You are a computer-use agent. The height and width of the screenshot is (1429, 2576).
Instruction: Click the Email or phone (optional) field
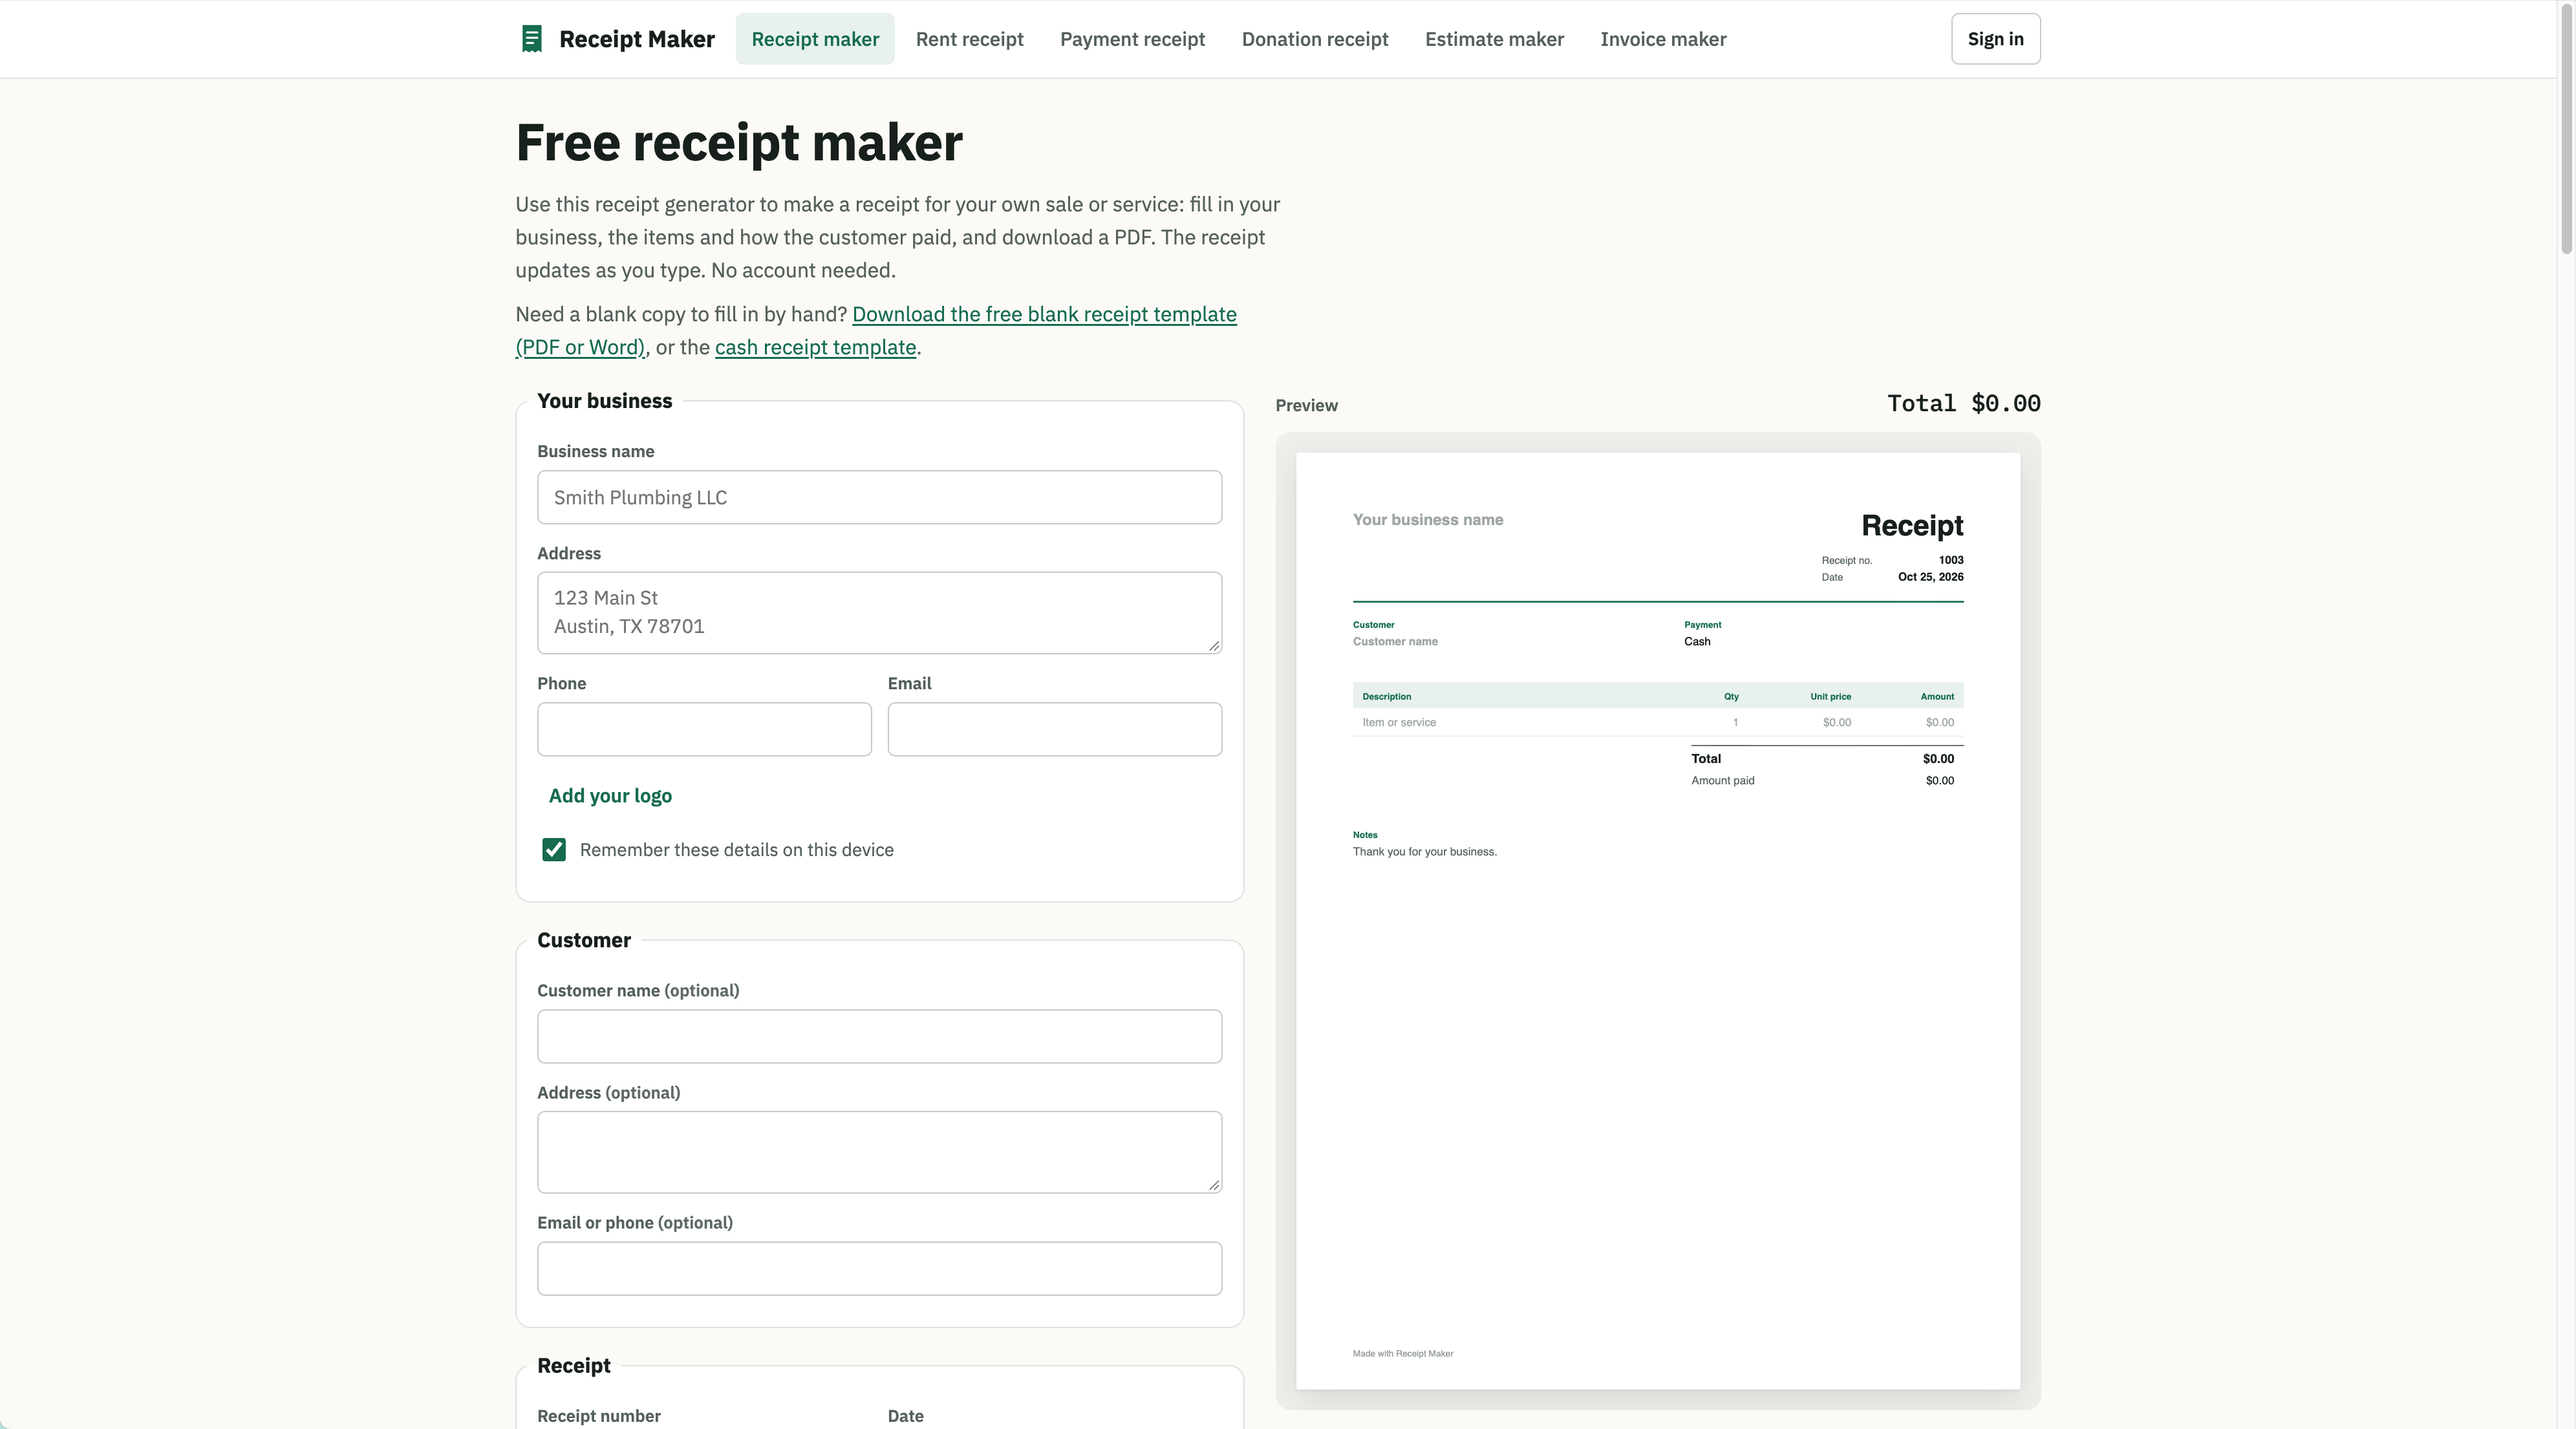point(879,1268)
